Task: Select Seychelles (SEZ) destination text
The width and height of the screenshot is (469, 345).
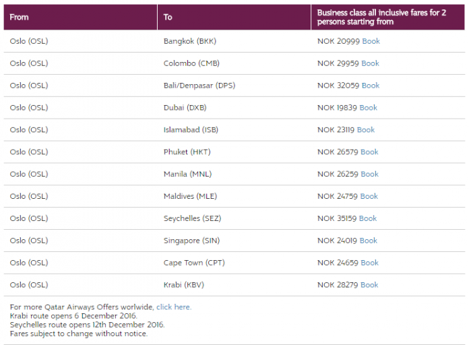Action: coord(192,218)
